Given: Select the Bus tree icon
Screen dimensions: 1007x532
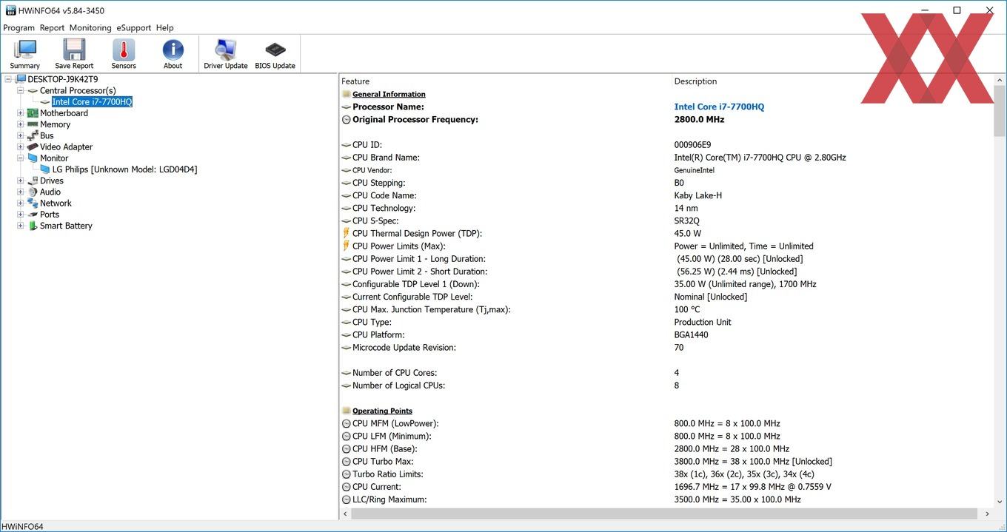Looking at the screenshot, I should [33, 135].
